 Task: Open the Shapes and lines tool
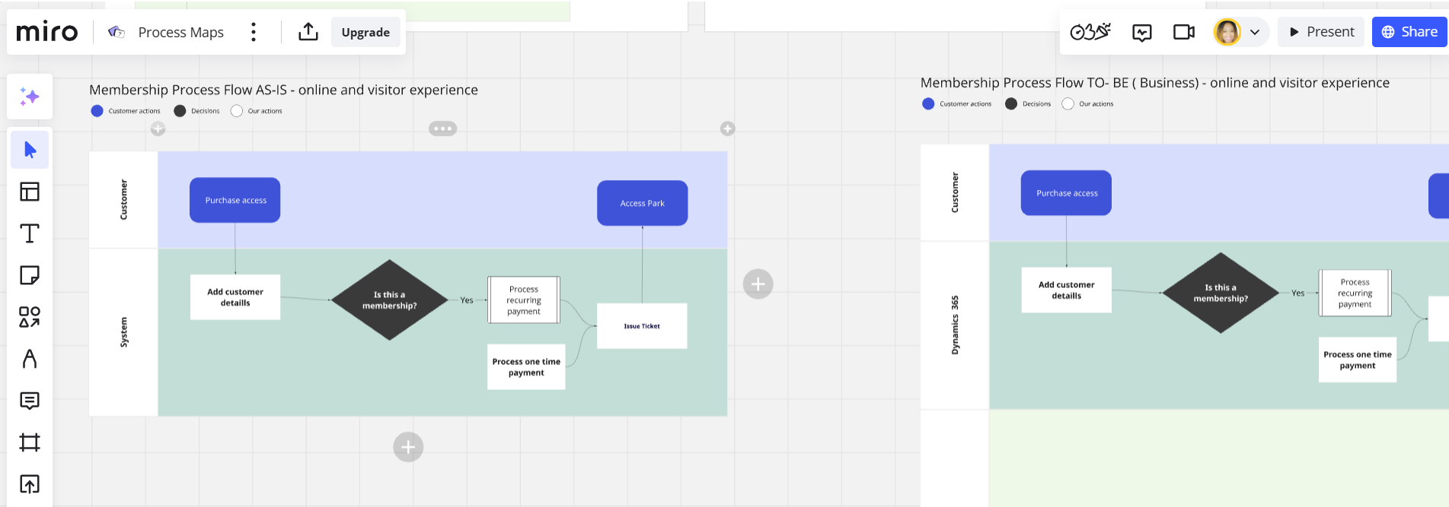tap(30, 317)
